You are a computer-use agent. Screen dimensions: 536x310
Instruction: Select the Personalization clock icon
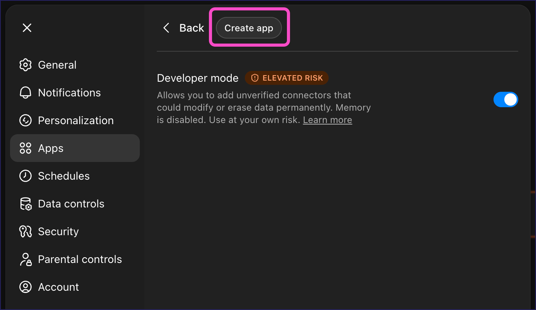click(25, 120)
